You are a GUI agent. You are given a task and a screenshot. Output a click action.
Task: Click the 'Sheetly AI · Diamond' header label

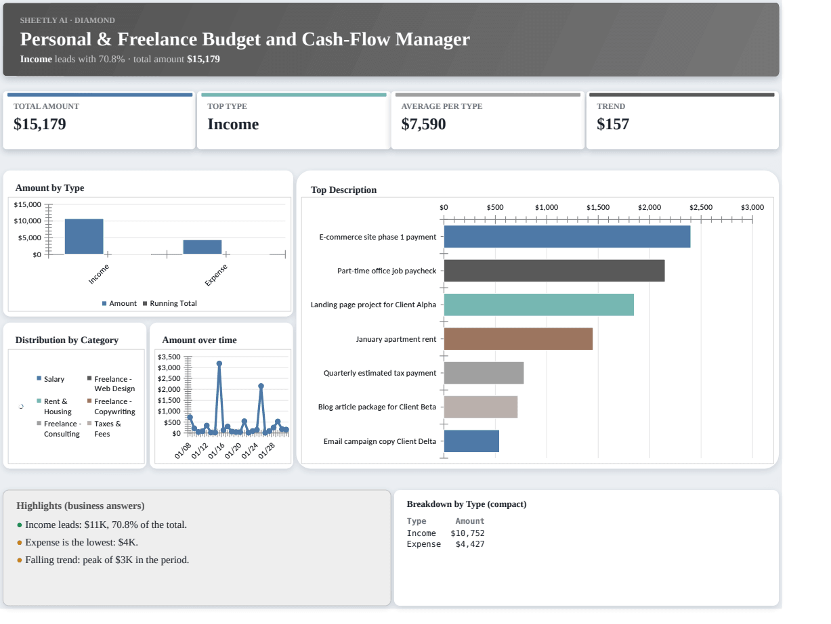point(68,20)
